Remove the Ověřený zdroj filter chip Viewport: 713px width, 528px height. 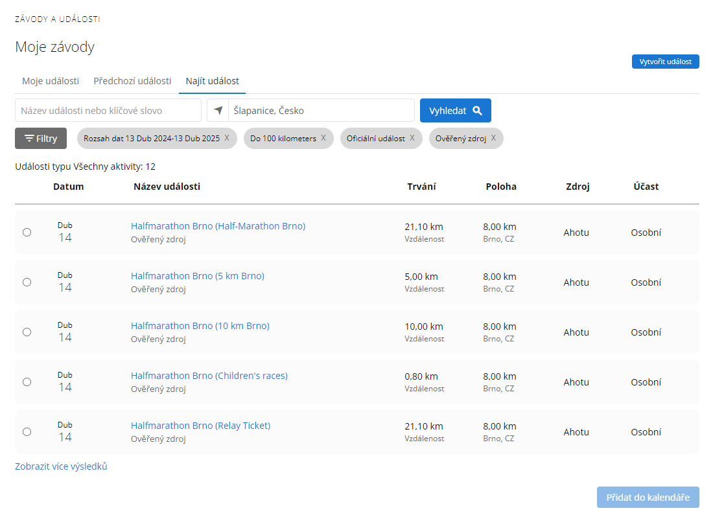(x=493, y=138)
